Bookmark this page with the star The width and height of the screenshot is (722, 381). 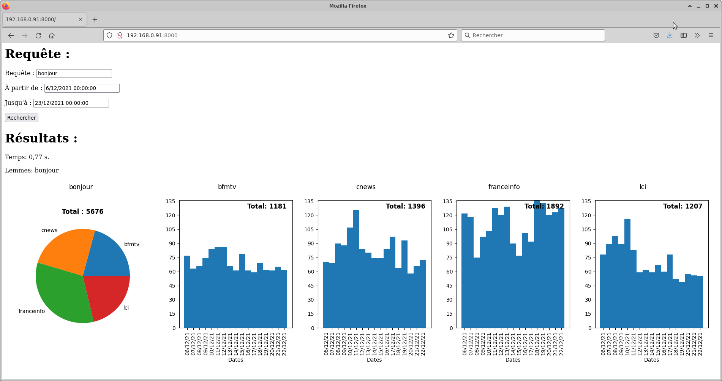click(x=451, y=35)
